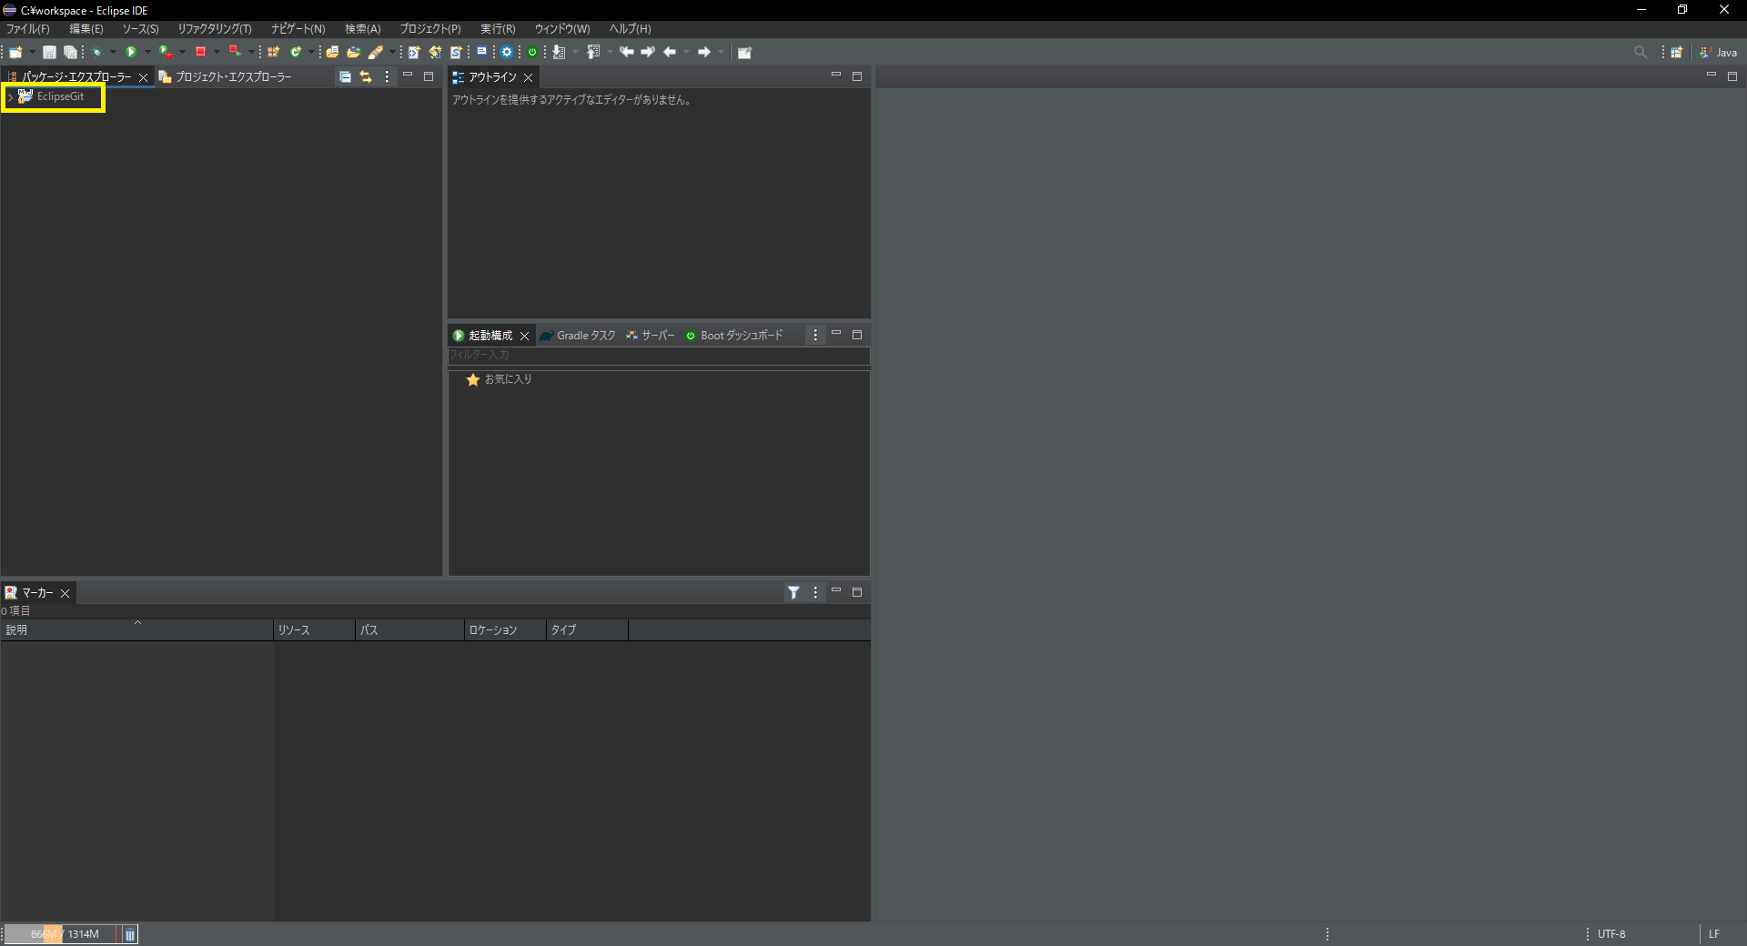This screenshot has height=946, width=1747.
Task: Close the マーカー tab
Action: 65,593
